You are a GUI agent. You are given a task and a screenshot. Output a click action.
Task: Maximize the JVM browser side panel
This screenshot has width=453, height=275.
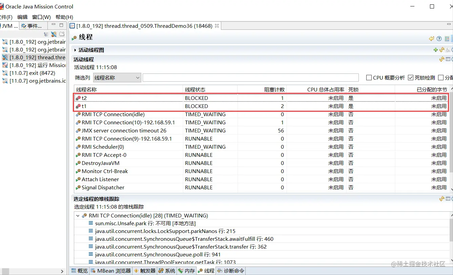61,25
